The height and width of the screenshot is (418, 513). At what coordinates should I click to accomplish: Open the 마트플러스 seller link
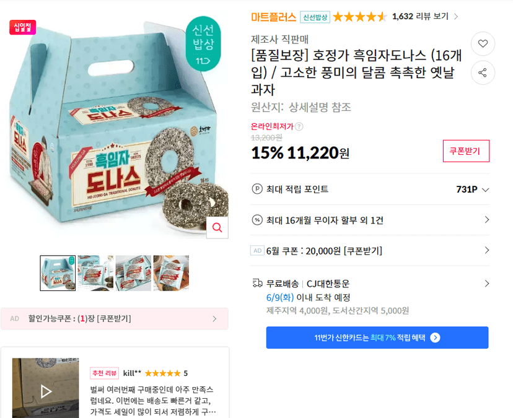point(273,17)
